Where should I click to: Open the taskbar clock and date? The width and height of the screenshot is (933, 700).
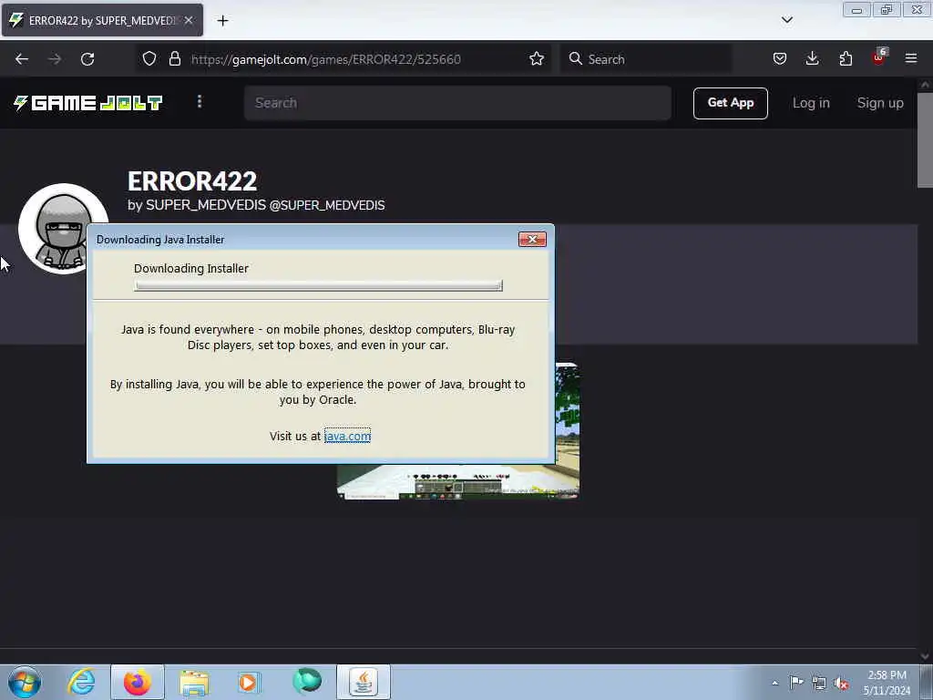click(x=887, y=683)
